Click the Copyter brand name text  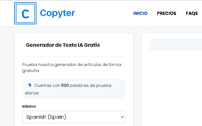click(x=57, y=13)
